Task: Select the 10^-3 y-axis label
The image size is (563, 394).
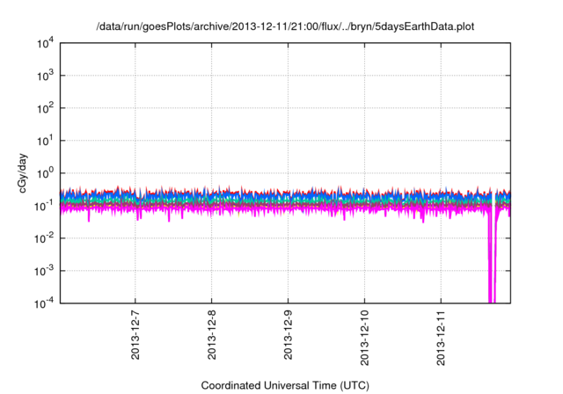Action: coord(45,272)
